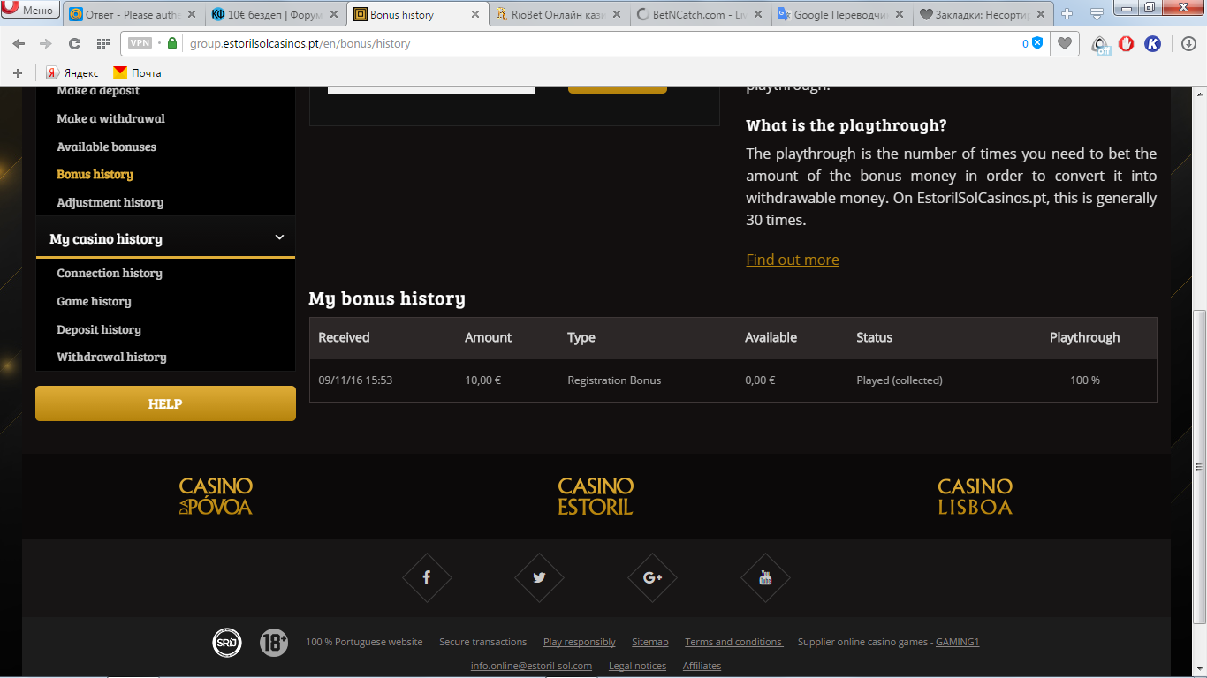1207x678 pixels.
Task: Click the gold HELP button
Action: [x=165, y=403]
